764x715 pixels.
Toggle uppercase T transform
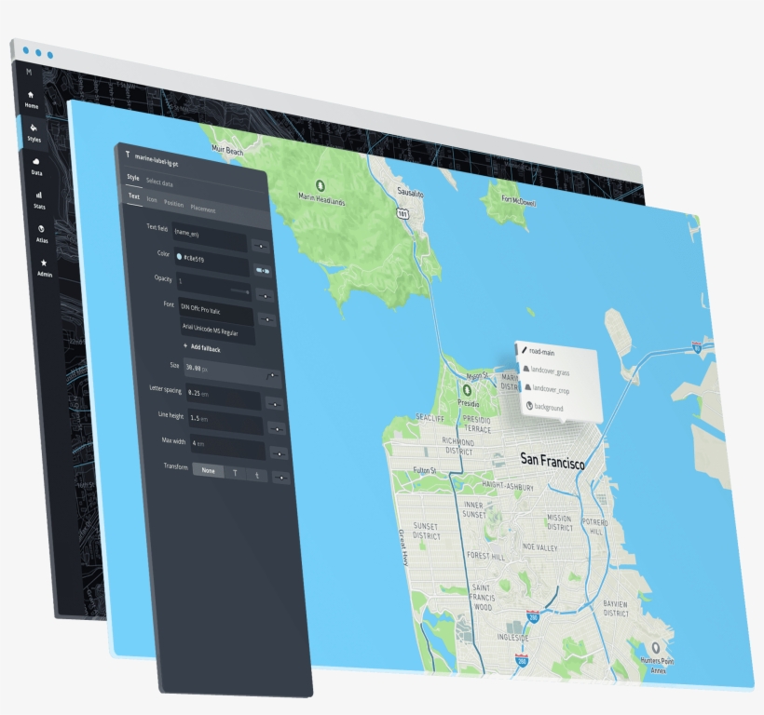coord(236,473)
